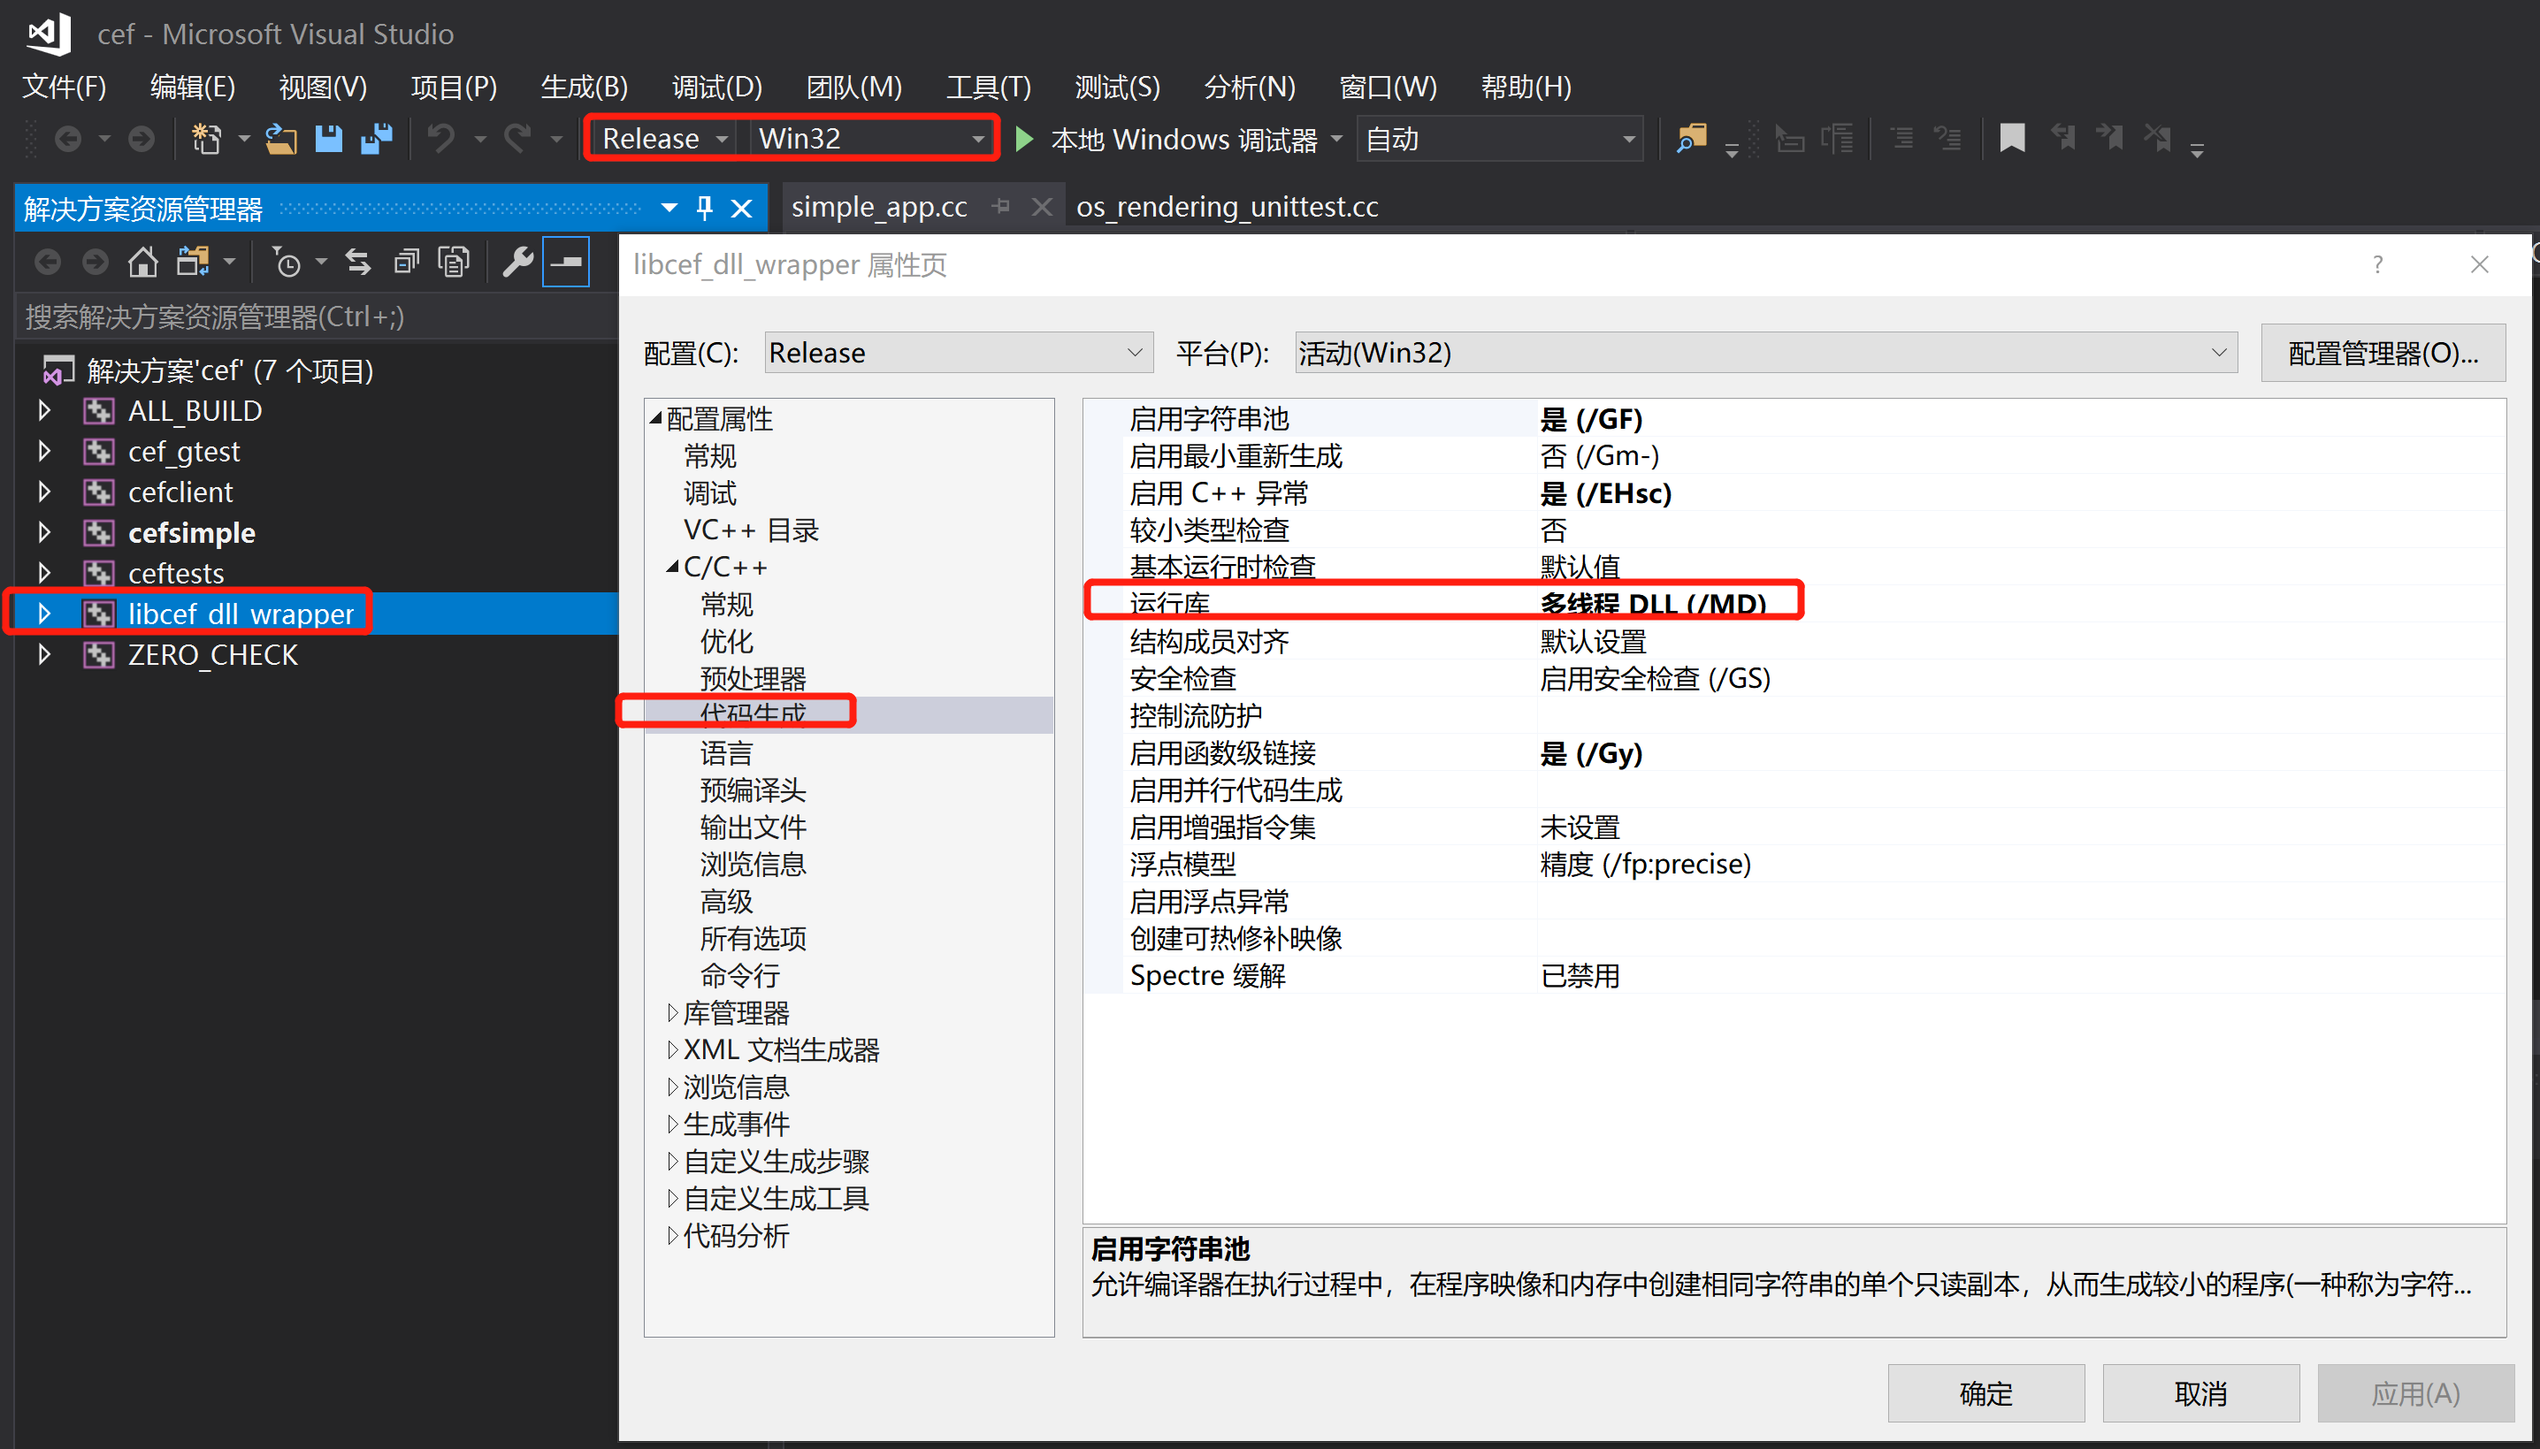Open the 调试(D) menu
Viewport: 2540px width, 1449px height.
(715, 88)
